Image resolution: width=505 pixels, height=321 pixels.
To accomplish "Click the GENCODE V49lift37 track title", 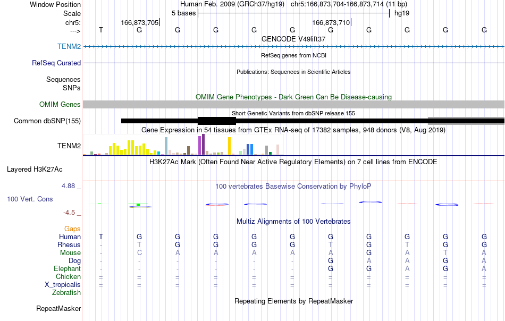I will click(293, 39).
